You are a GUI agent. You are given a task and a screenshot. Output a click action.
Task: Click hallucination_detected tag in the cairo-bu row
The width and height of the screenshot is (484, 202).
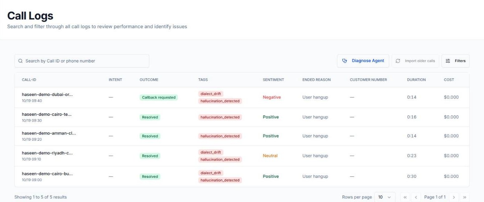pos(220,180)
